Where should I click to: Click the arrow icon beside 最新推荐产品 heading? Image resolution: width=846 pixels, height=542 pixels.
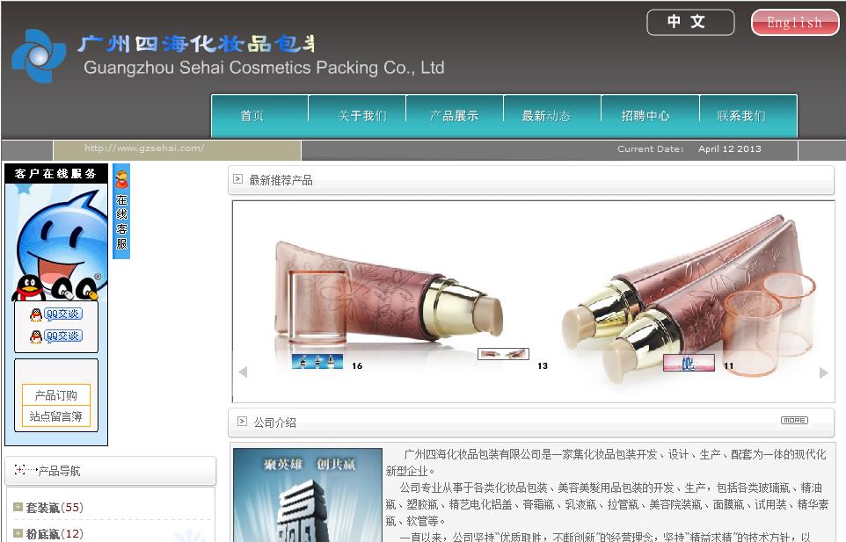[x=238, y=178]
